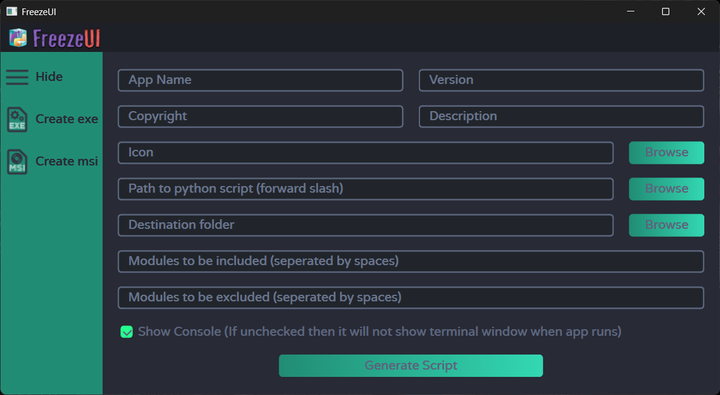Focus the Modules to be included field
The height and width of the screenshot is (395, 720).
click(410, 262)
